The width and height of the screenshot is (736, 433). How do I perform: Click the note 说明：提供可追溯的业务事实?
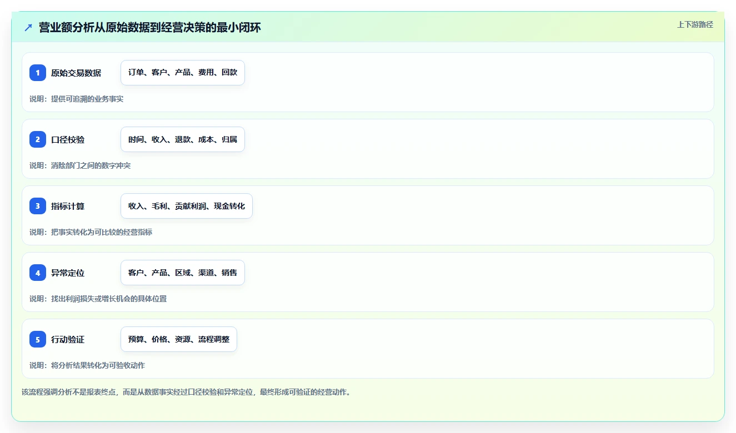pyautogui.click(x=77, y=99)
